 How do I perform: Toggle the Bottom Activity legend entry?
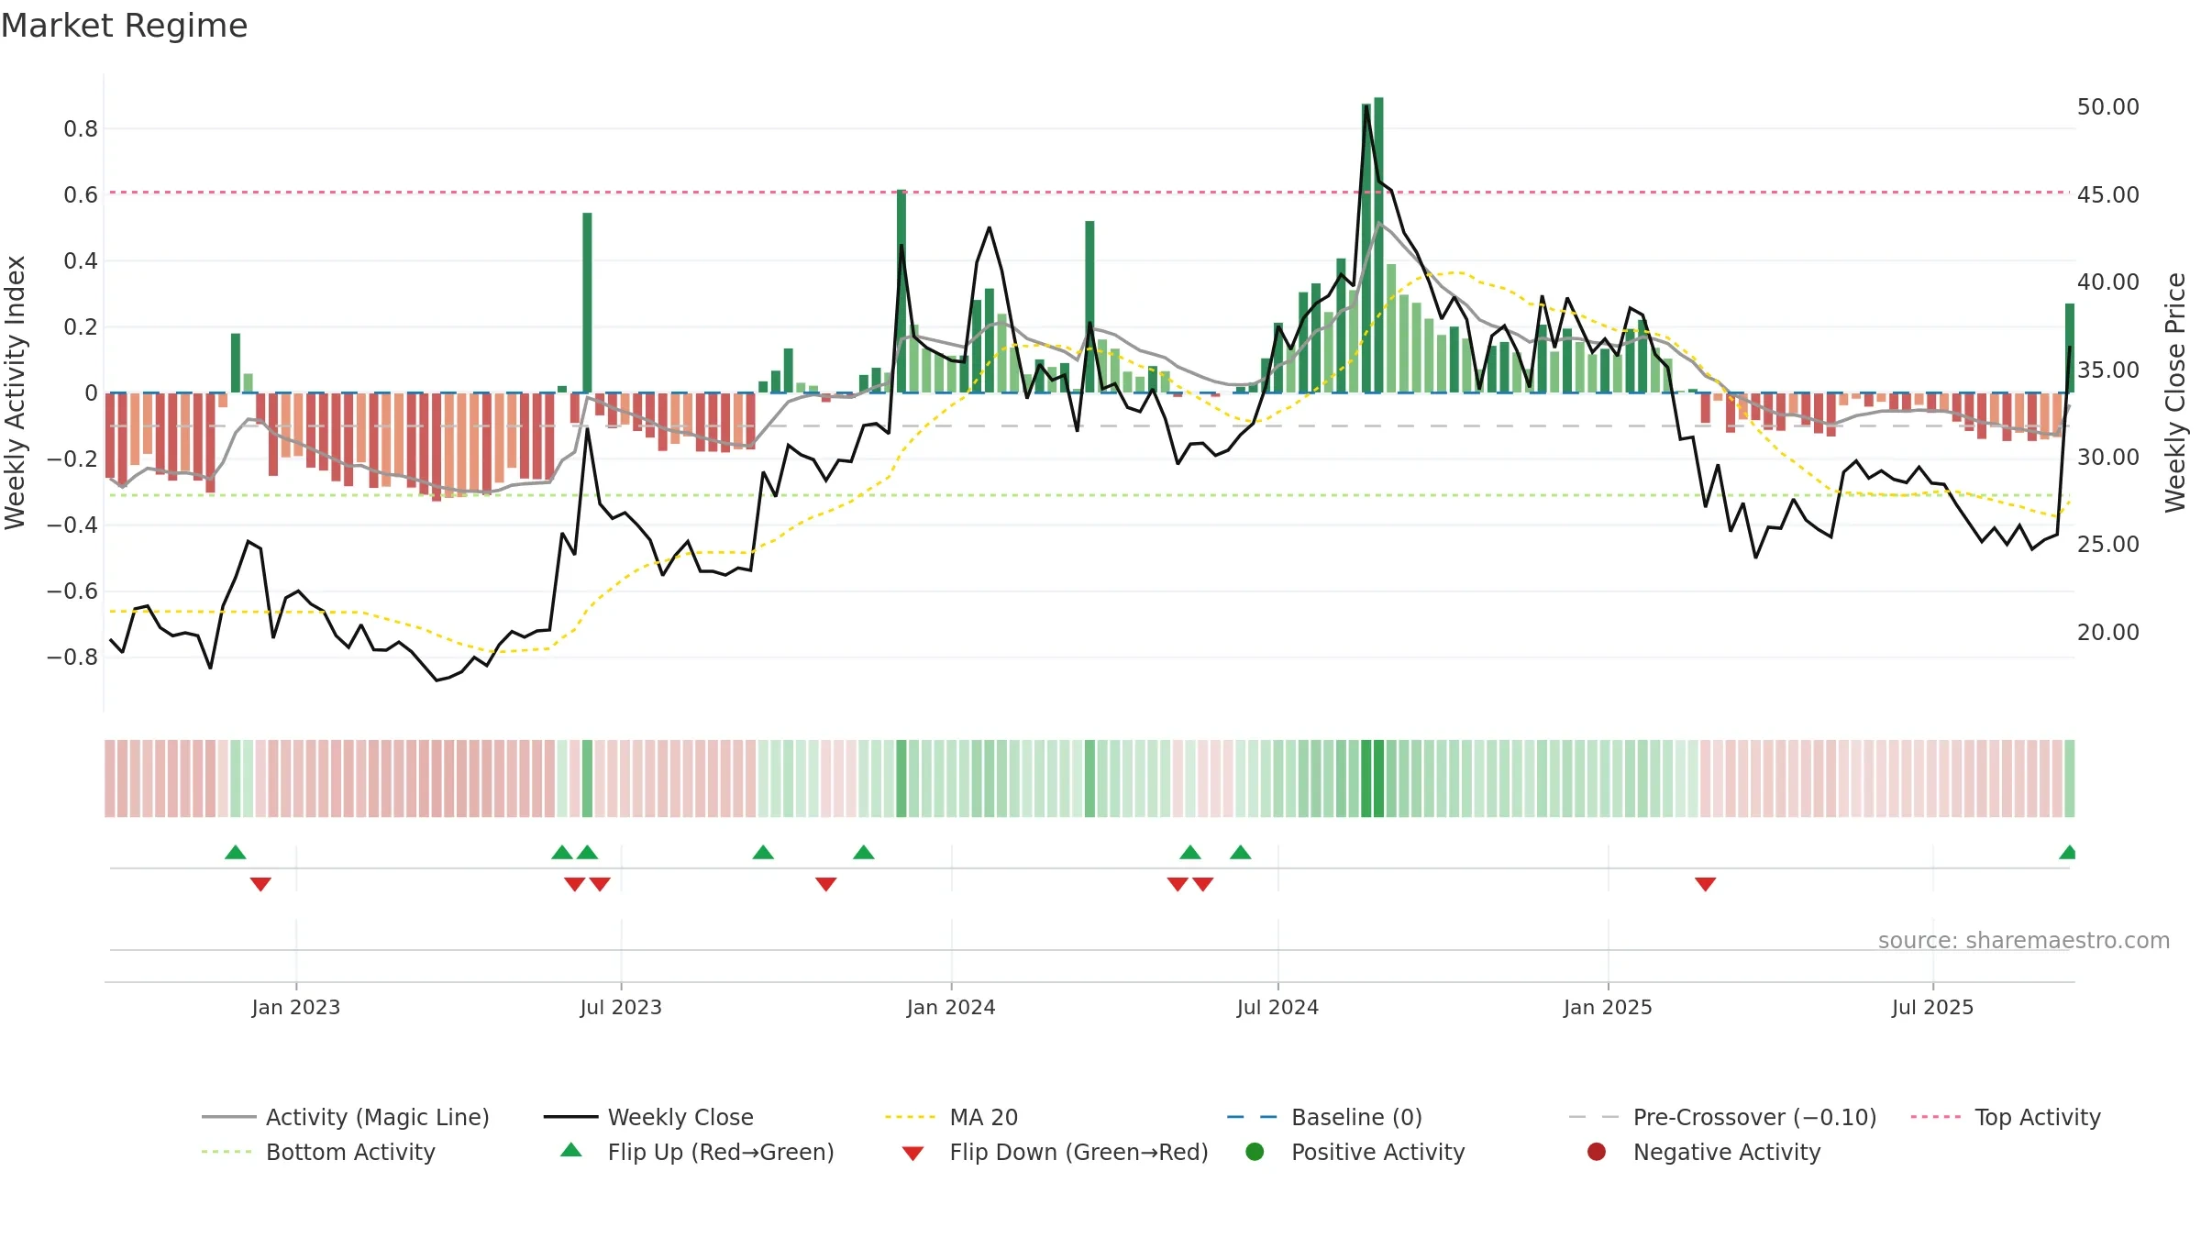click(318, 1152)
